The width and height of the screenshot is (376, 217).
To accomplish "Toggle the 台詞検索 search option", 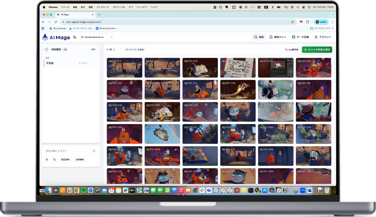I will point(80,159).
